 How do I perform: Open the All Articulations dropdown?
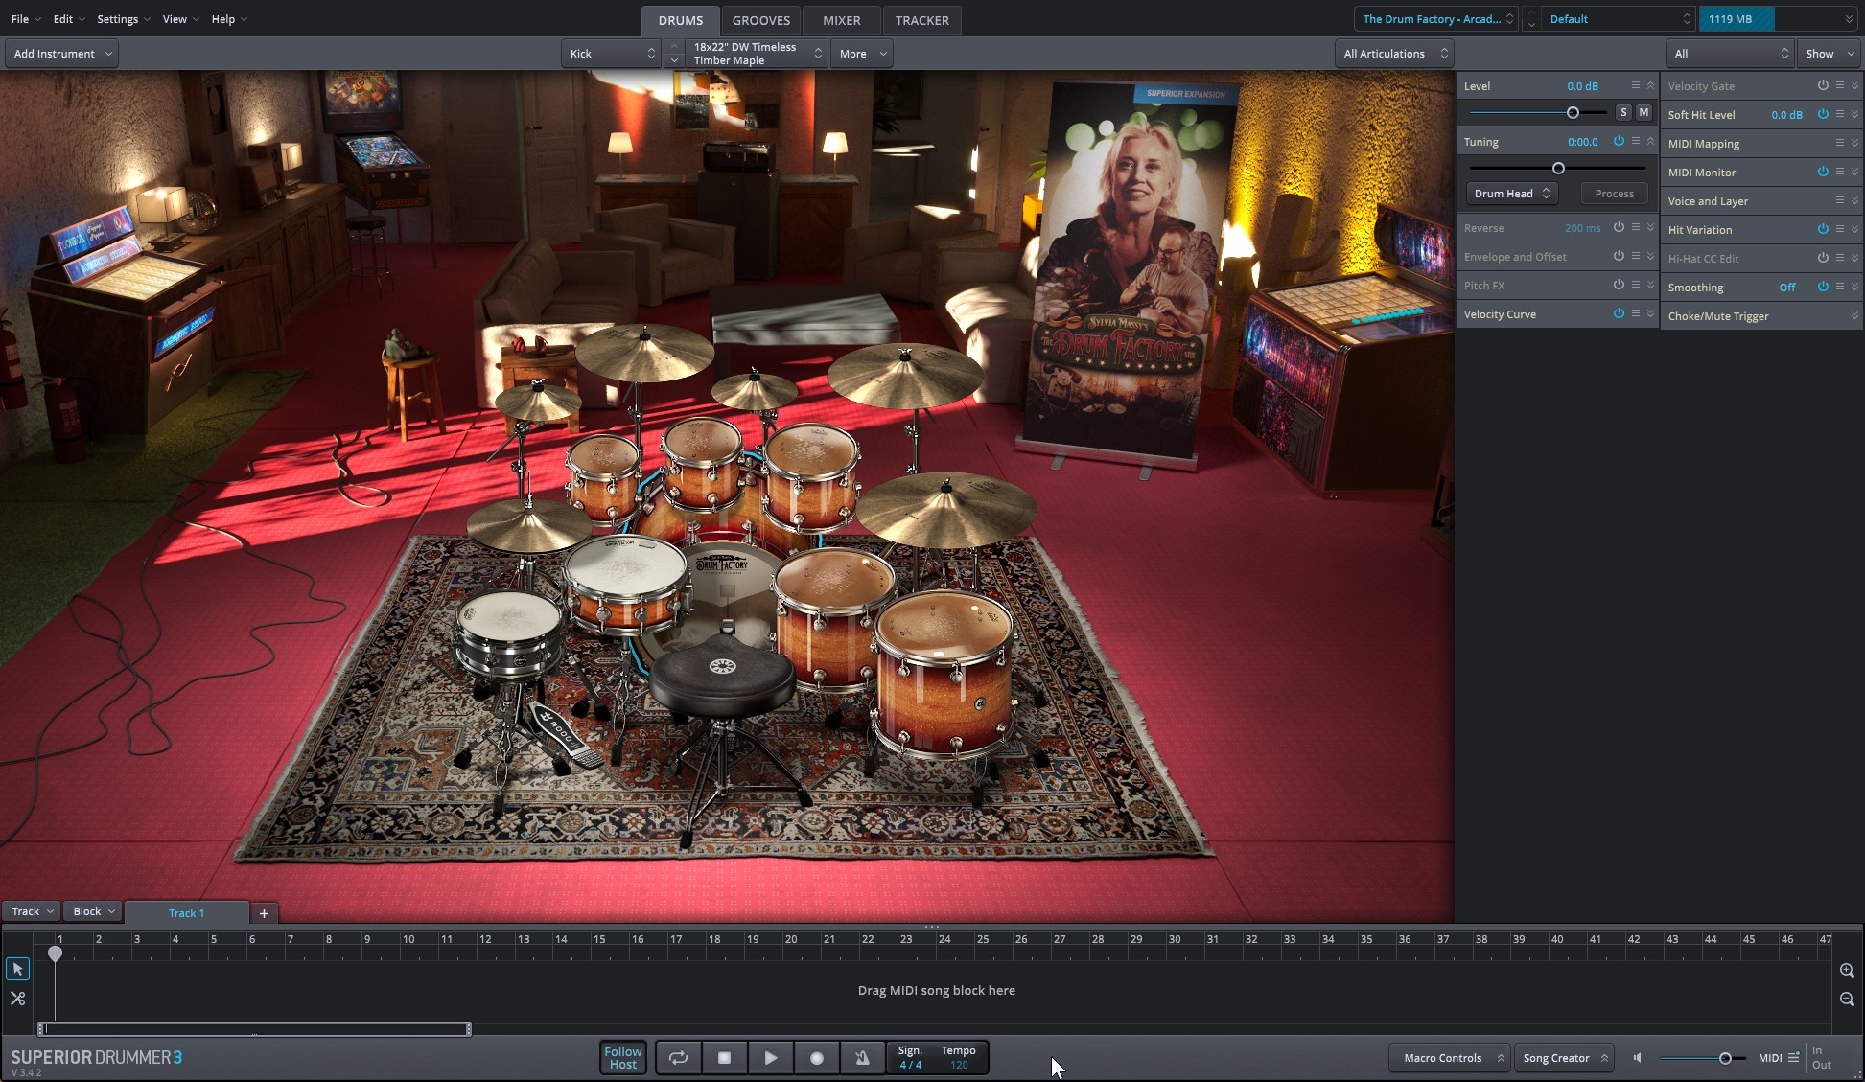(x=1394, y=54)
